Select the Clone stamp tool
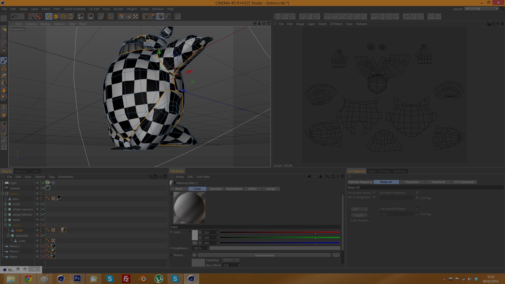Screen dimensions: 505x284 tap(4, 68)
